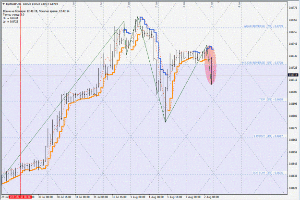The image size is (300, 200).
Task: Click the 0.8775 value on price axis
Action: (293, 8)
